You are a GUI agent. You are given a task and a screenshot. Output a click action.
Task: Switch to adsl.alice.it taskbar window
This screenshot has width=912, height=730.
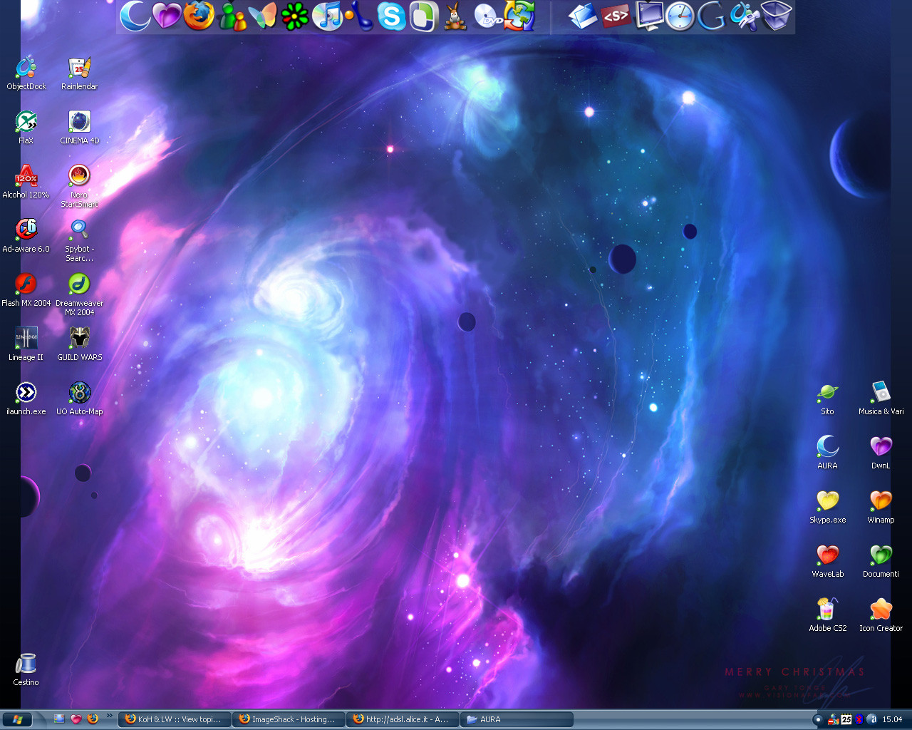[x=403, y=719]
